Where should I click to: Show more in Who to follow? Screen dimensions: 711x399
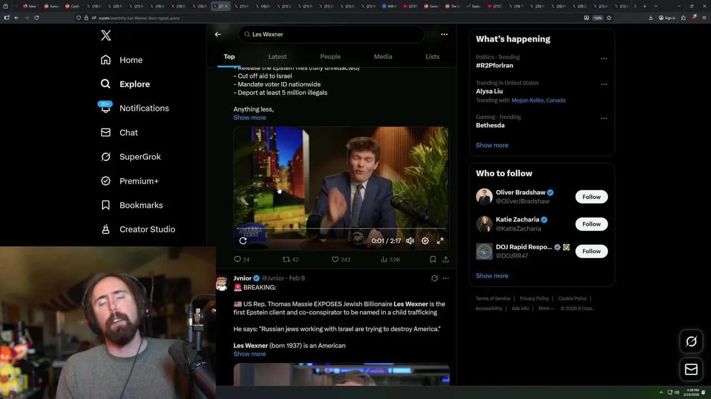[x=492, y=275]
